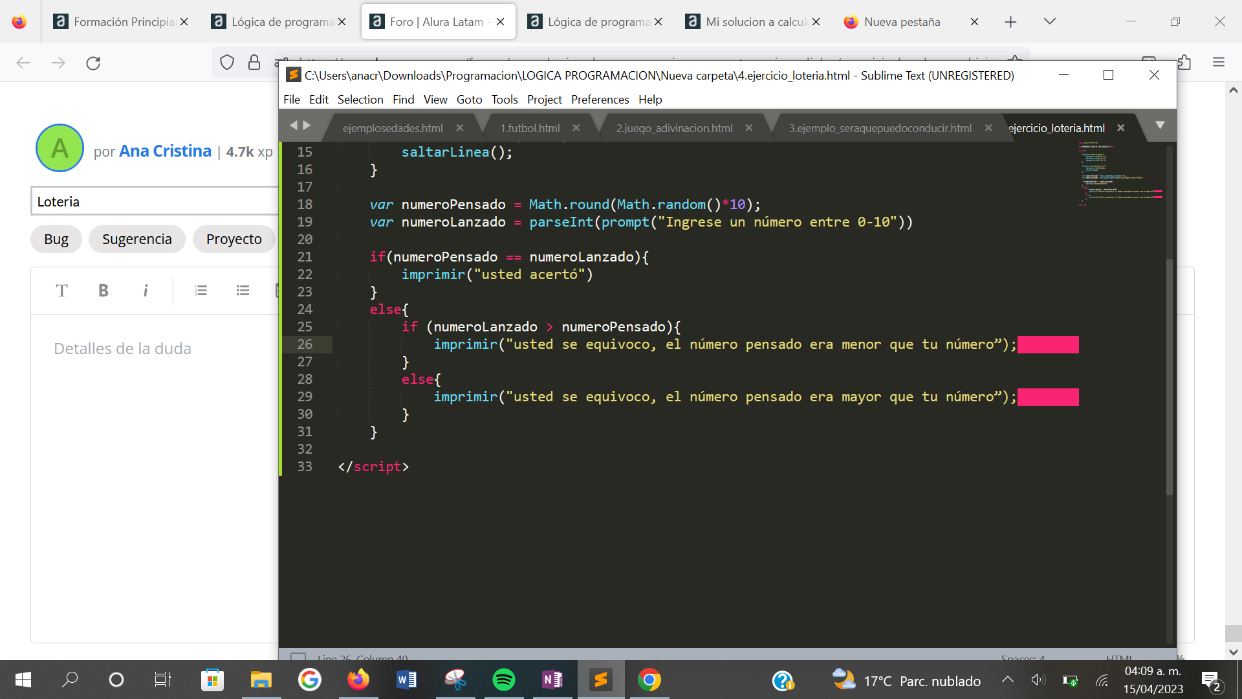Image resolution: width=1242 pixels, height=699 pixels.
Task: Expand the Firefox list all tabs chevron
Action: [x=1050, y=21]
